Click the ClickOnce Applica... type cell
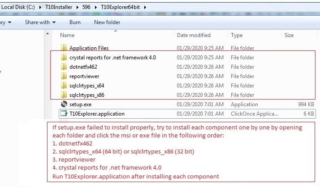The image size is (320, 187). (255, 114)
